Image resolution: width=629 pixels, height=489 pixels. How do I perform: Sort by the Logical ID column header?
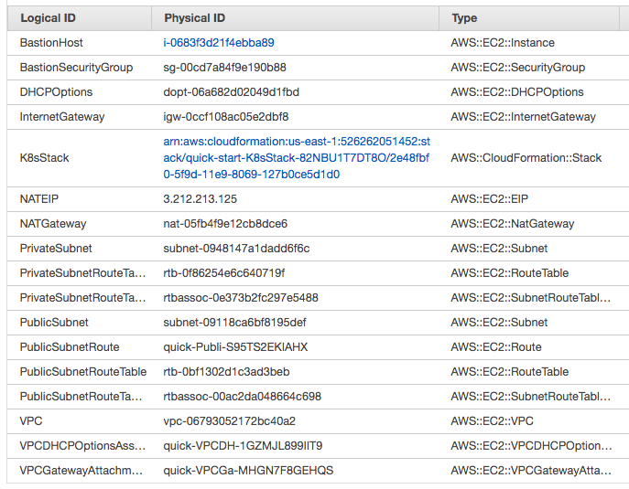click(x=80, y=18)
